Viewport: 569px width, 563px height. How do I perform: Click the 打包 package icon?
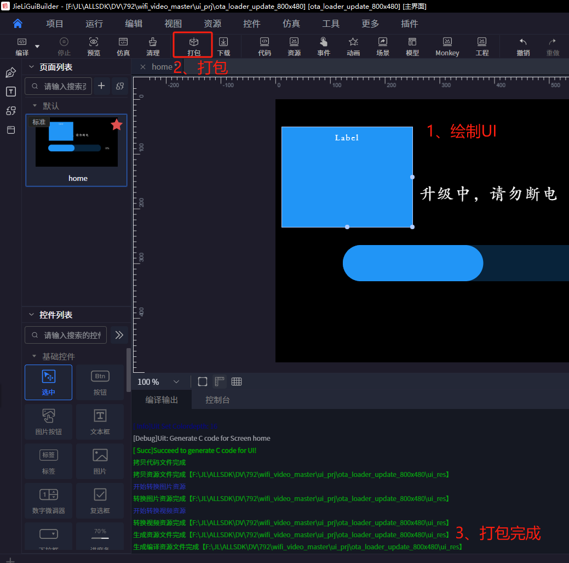[x=194, y=47]
